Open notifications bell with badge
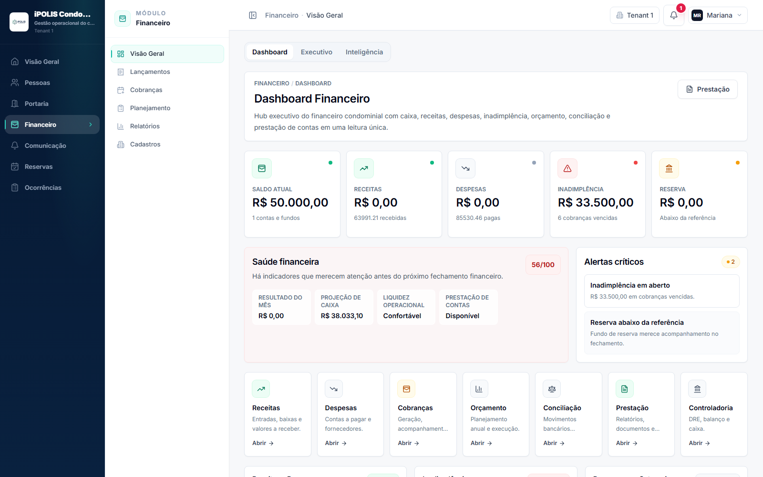The height and width of the screenshot is (477, 763). [x=674, y=15]
